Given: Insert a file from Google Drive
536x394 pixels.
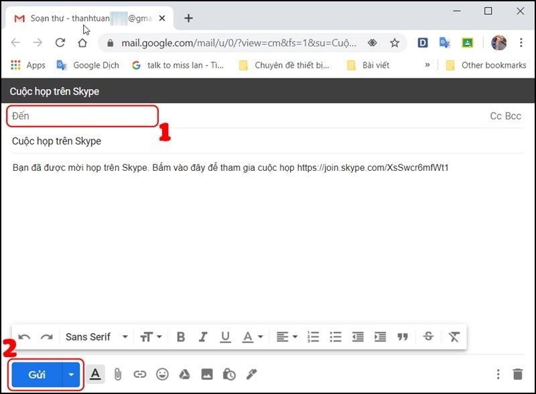Looking at the screenshot, I should [184, 375].
